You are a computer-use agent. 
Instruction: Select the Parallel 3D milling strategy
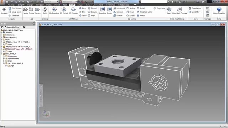point(118,16)
